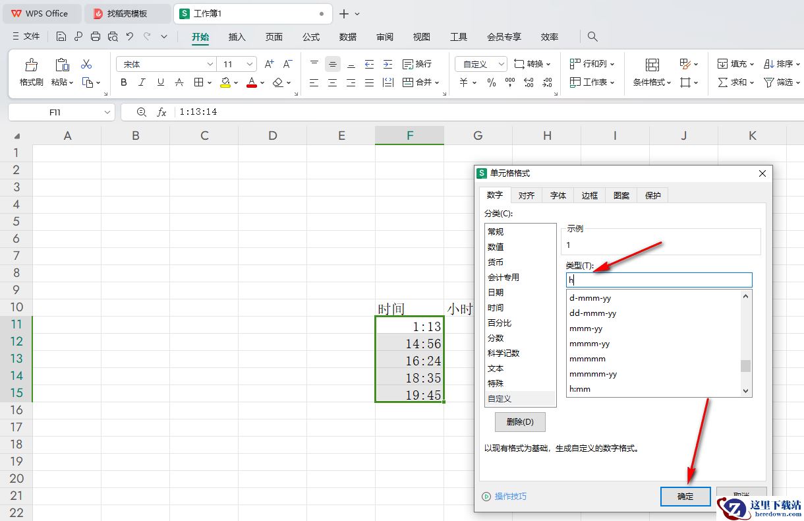Click the Conditional Formatting (条件格式) icon

[x=652, y=65]
